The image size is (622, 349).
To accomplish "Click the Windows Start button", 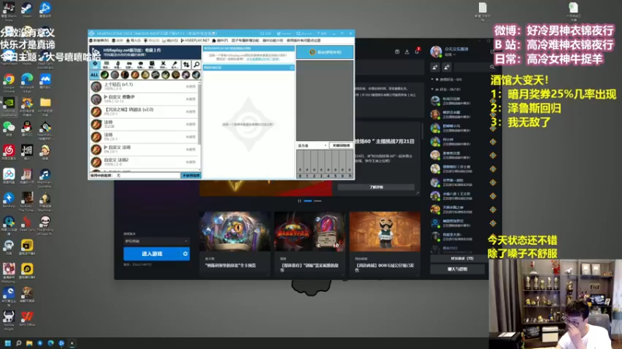I will tap(8, 343).
